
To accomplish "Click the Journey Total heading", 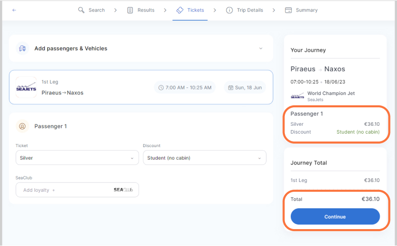I will coord(309,163).
